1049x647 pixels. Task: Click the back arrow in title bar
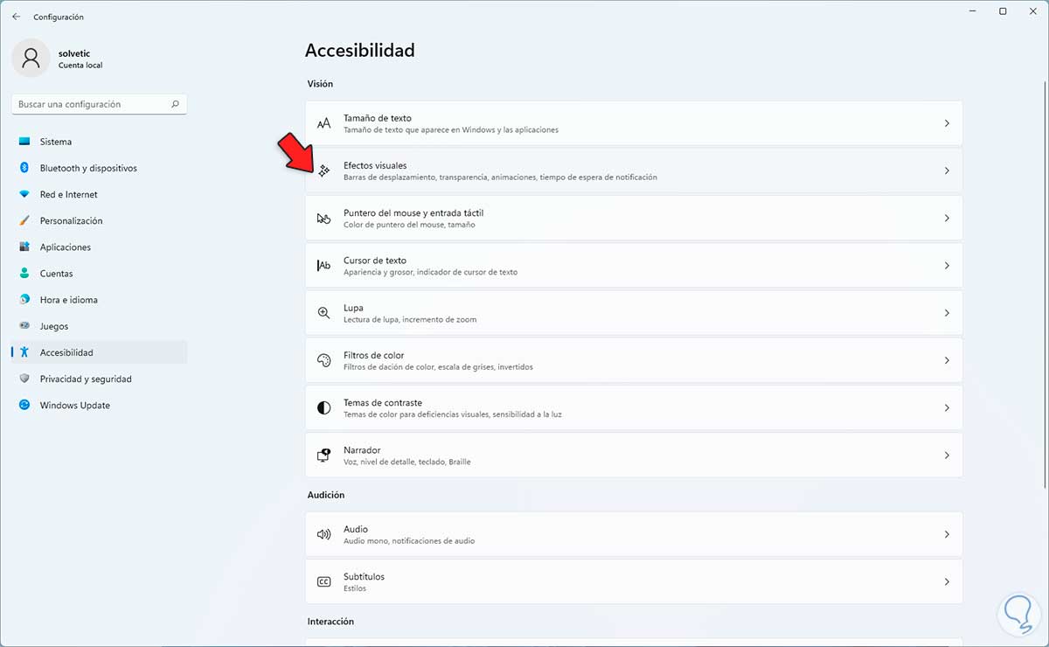(16, 17)
